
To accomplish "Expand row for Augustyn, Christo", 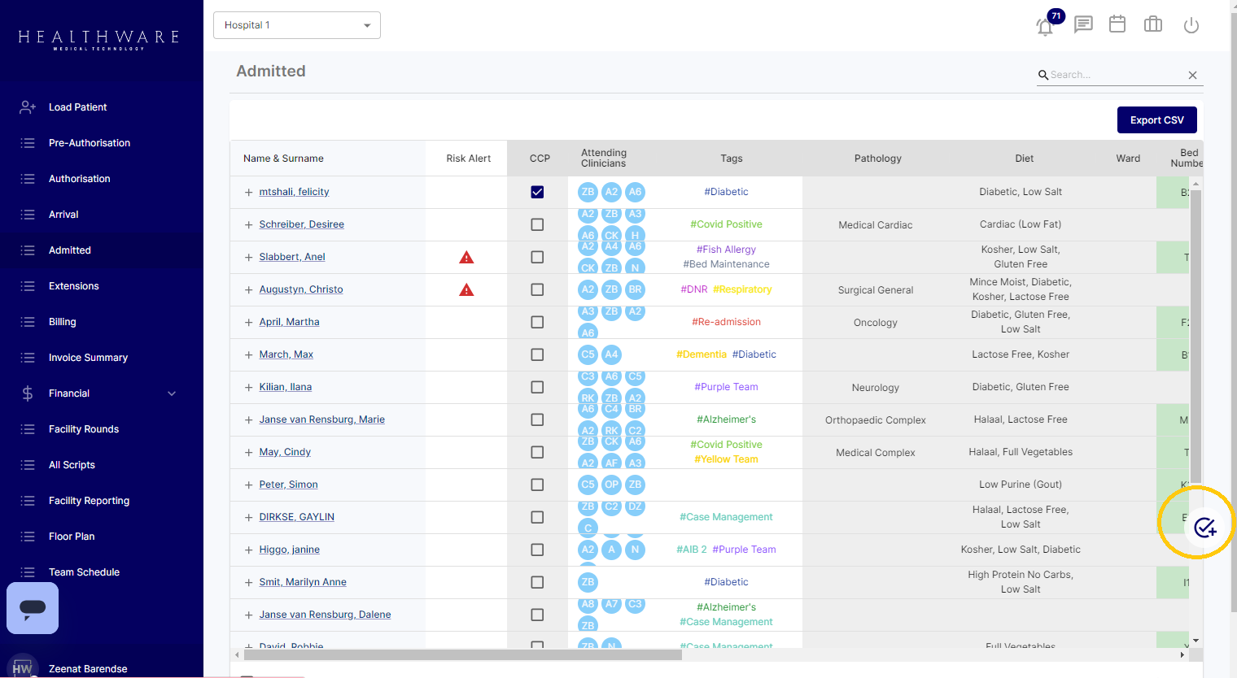I will click(249, 289).
